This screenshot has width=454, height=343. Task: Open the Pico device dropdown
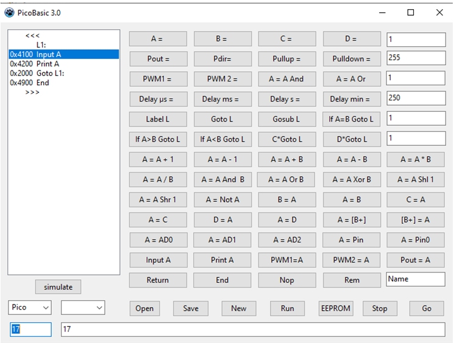pos(29,308)
